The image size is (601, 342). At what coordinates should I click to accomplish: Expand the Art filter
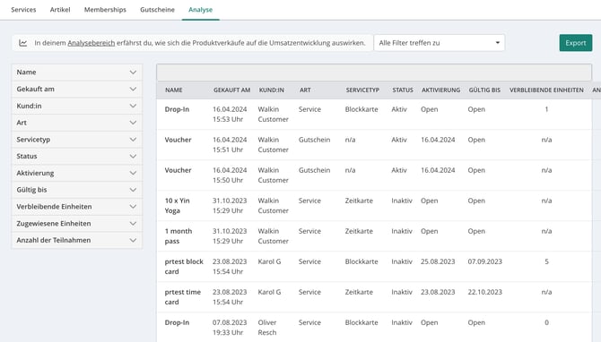[x=76, y=123]
